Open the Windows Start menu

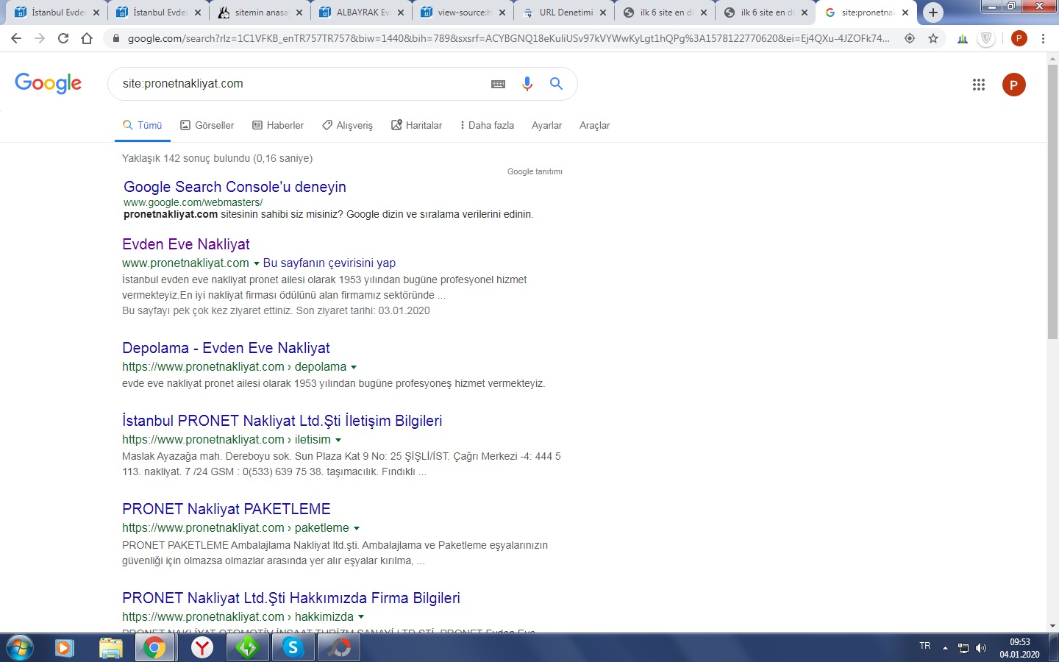(19, 647)
